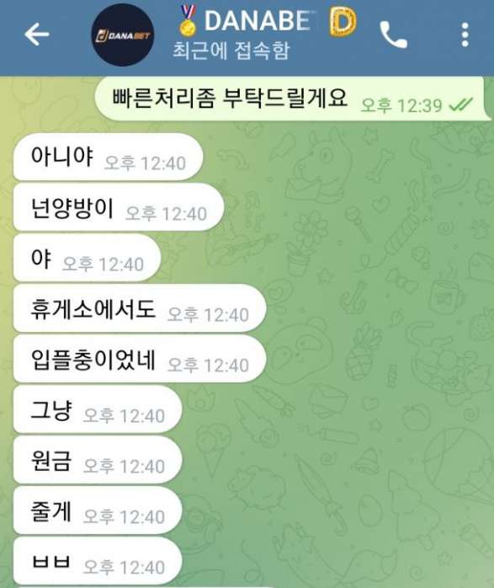Select the '그냥' message bubble

(x=98, y=409)
